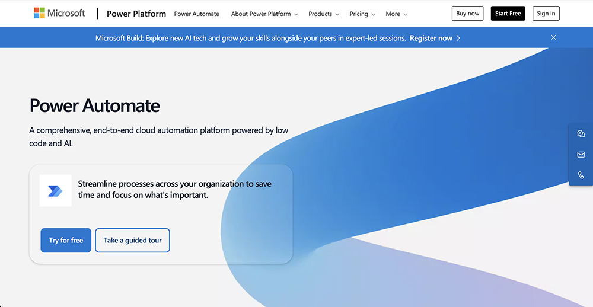Image resolution: width=593 pixels, height=307 pixels.
Task: Open the chat sidebar icon
Action: 581,134
